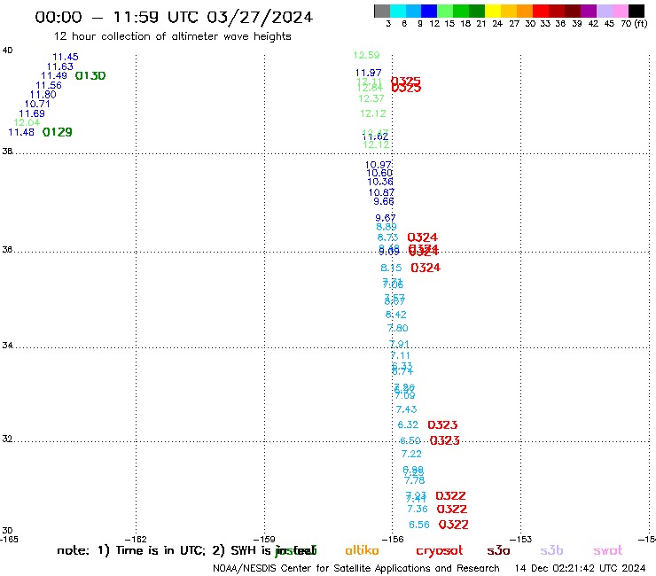
Task: Click the wave height value 11.80
Action: pos(43,95)
